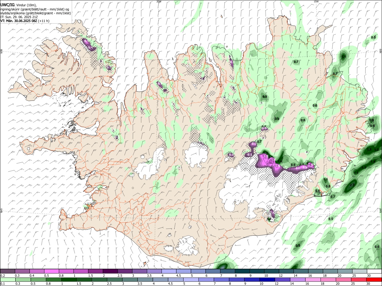Click the '0.2' label in the legend

3,276
